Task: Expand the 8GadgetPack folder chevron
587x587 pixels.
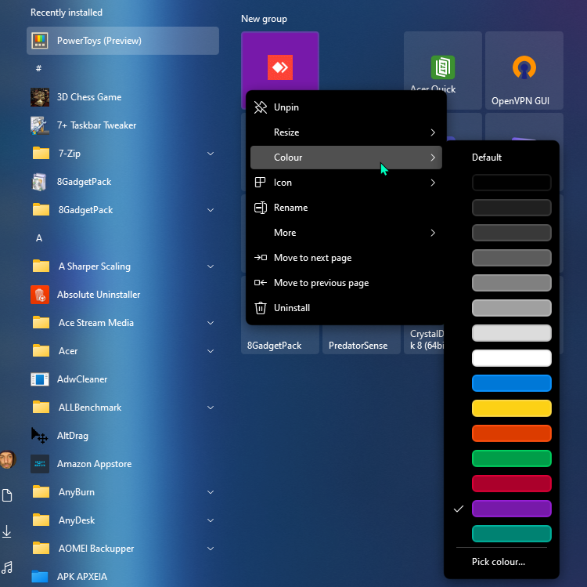Action: (211, 210)
